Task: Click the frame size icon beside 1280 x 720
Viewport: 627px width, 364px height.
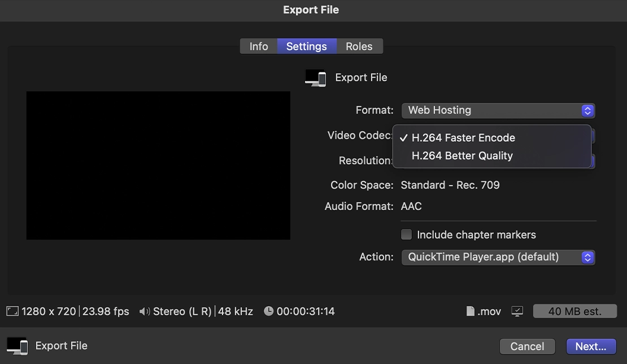Action: pyautogui.click(x=12, y=311)
